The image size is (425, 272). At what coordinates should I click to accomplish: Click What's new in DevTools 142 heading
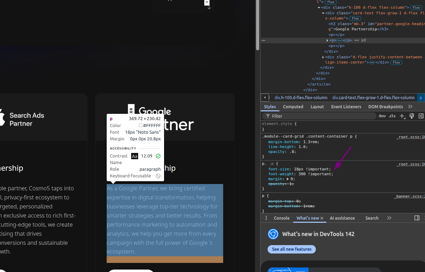pos(318,234)
